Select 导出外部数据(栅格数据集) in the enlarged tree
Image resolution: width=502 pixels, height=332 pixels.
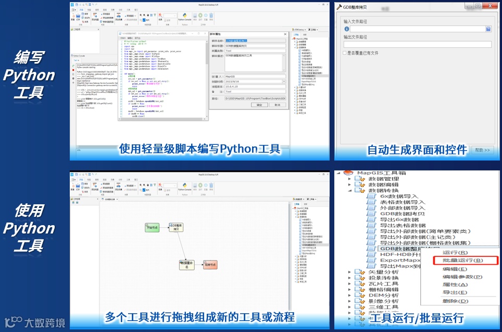click(x=425, y=242)
